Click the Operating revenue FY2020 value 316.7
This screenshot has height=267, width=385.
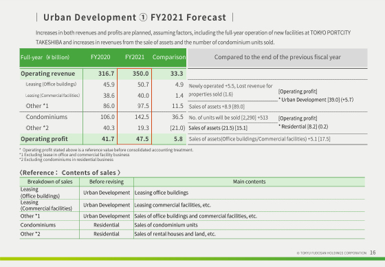tap(107, 74)
